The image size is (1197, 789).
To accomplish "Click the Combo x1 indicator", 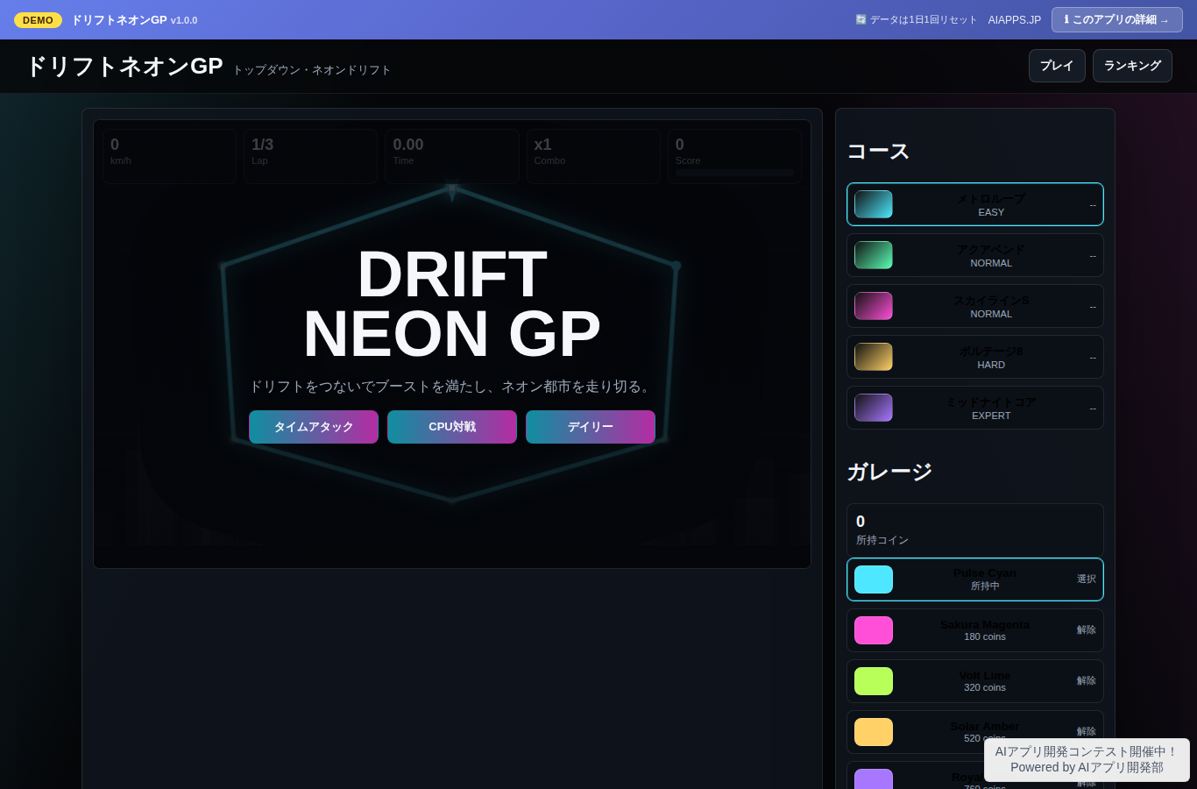I will [x=593, y=156].
